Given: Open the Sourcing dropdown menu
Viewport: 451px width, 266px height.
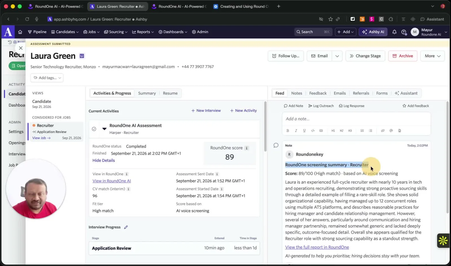Looking at the screenshot, I should [116, 32].
